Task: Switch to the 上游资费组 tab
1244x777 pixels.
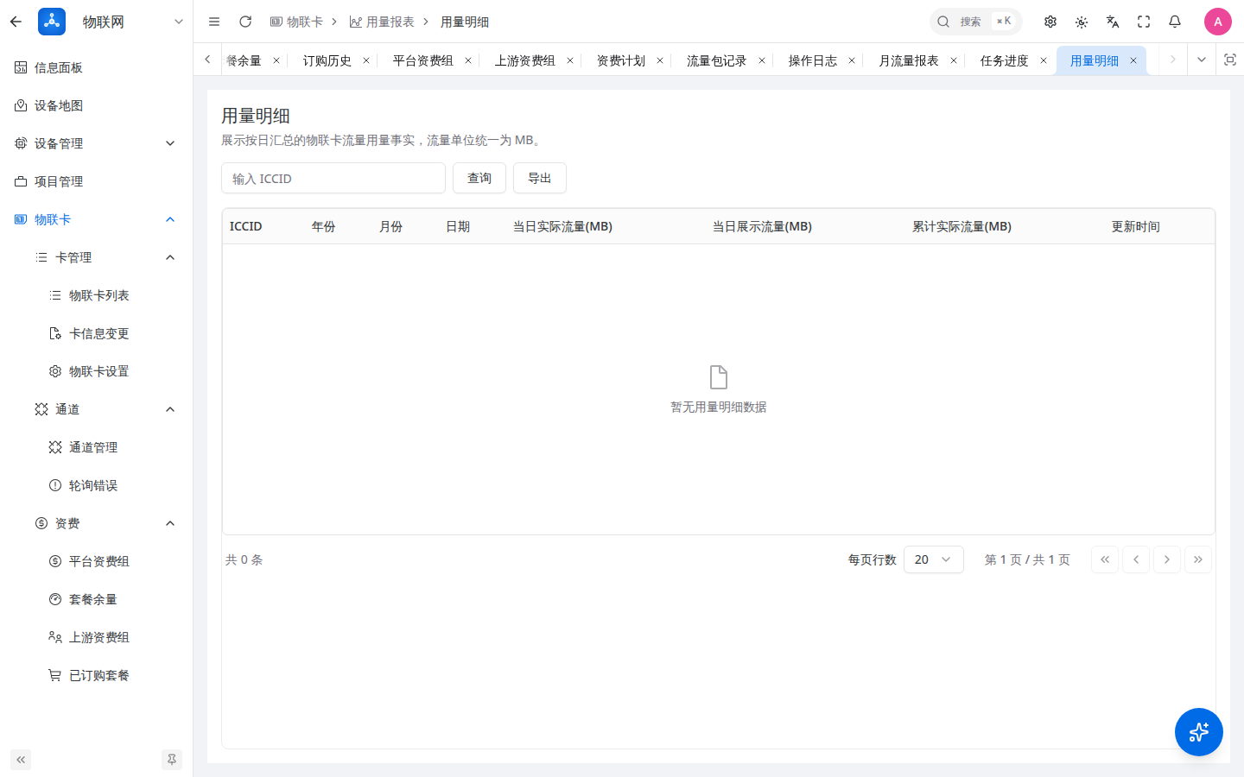Action: (x=525, y=60)
